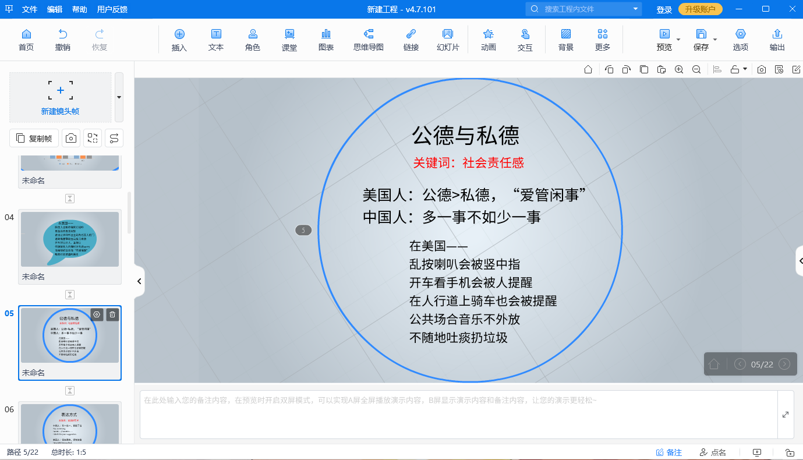Open the 帮助 menu
The width and height of the screenshot is (803, 460).
[80, 9]
